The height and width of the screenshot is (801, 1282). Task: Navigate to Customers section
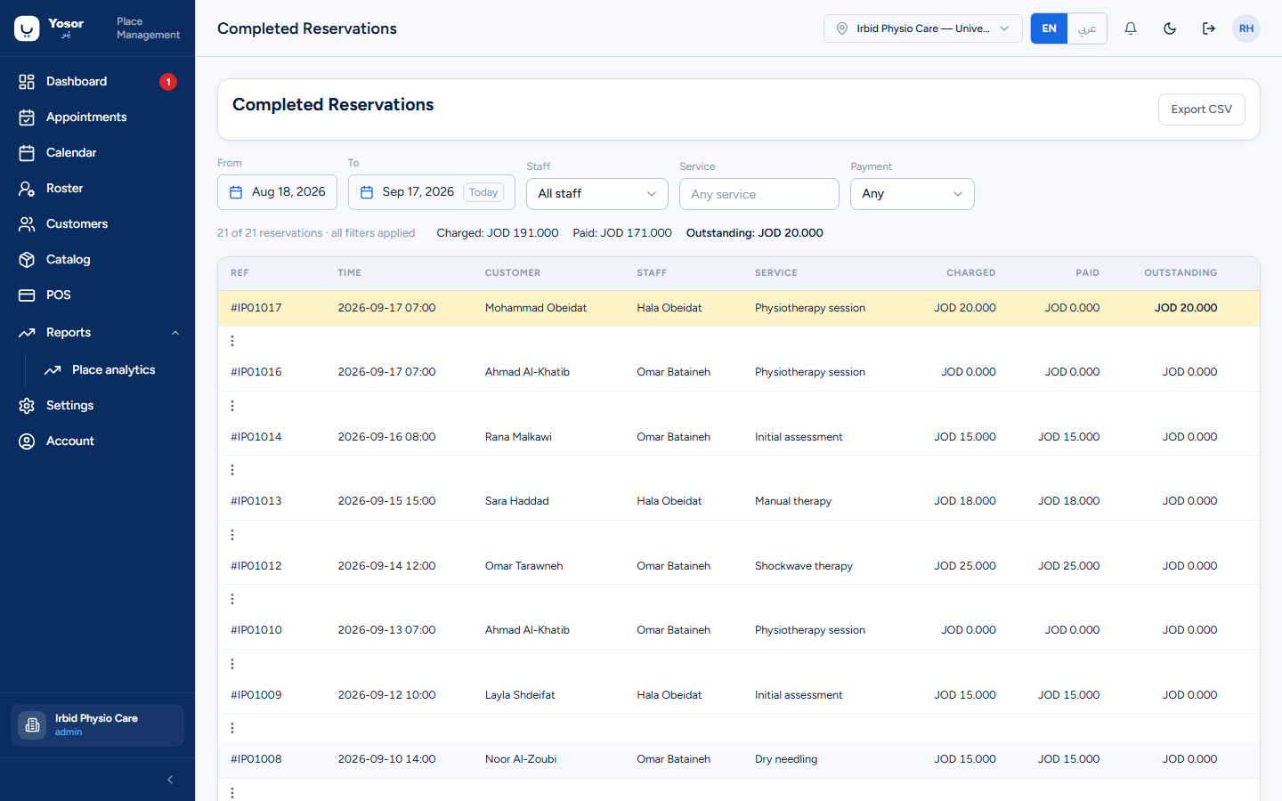(97, 224)
